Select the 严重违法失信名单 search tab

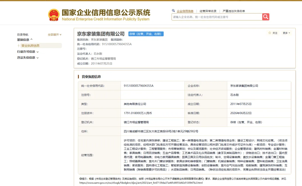pos(233,11)
